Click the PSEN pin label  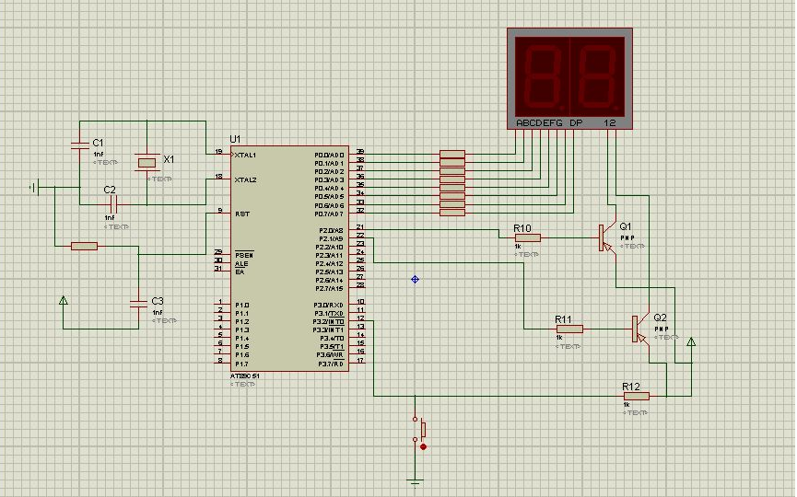click(244, 255)
